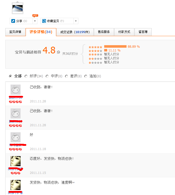Click the red heart rating icons under first reviewer
Viewport: 175px width, 195px height.
click(x=16, y=102)
